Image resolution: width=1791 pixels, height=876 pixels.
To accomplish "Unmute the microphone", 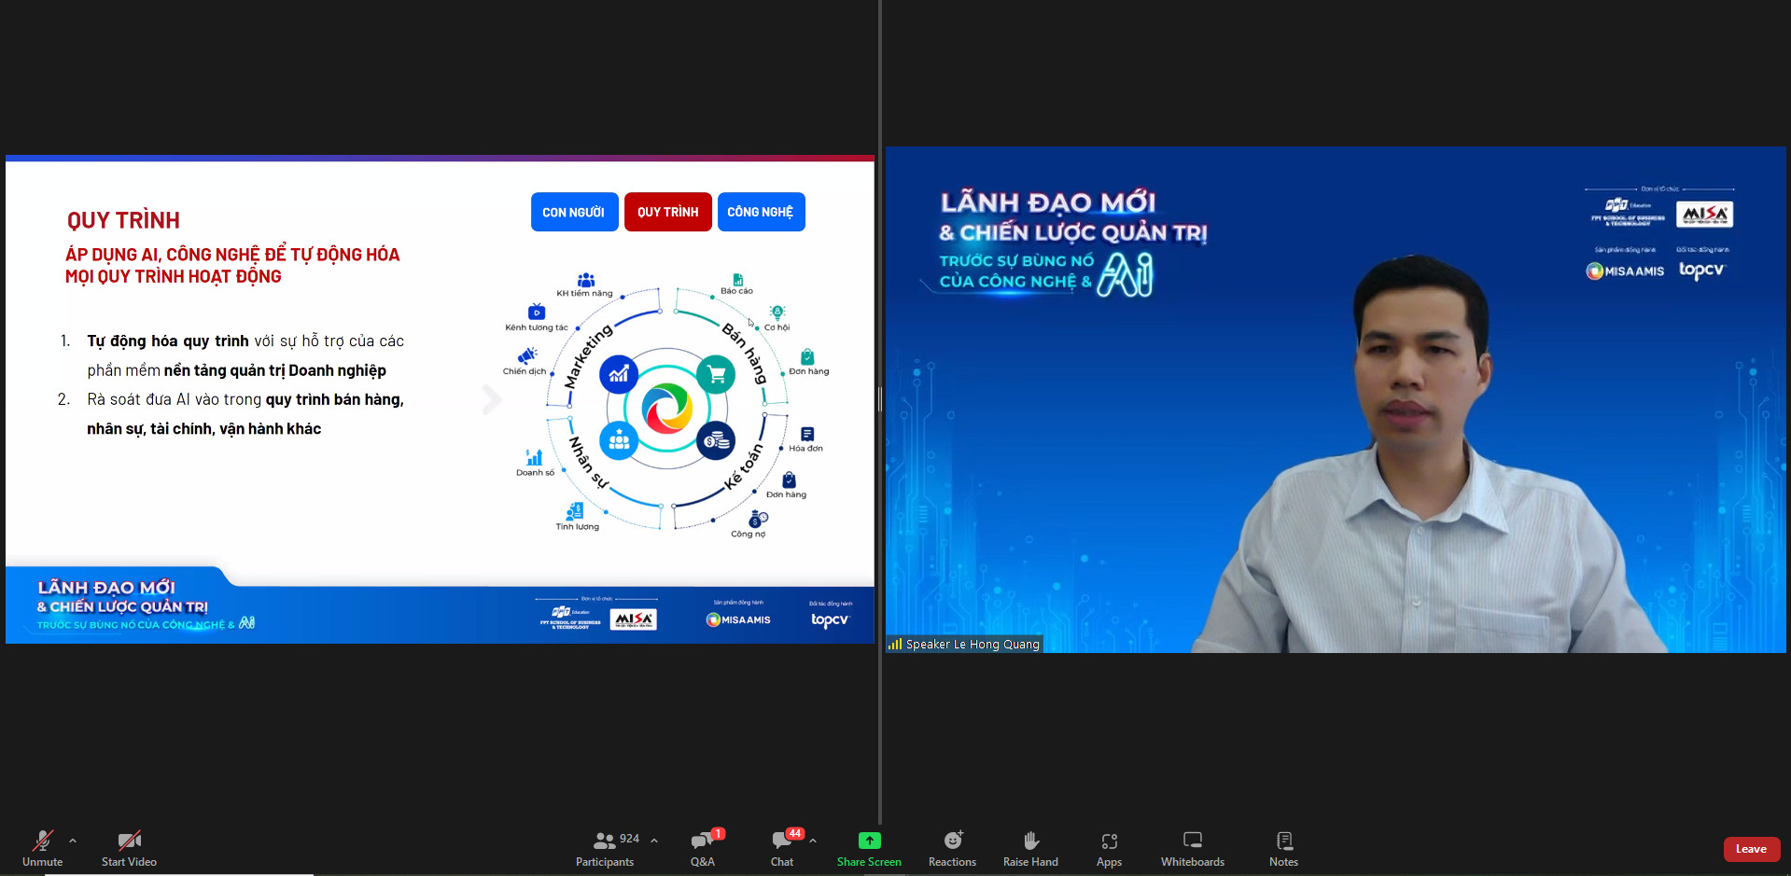I will click(x=42, y=847).
